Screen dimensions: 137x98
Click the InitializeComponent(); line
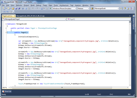29,37
